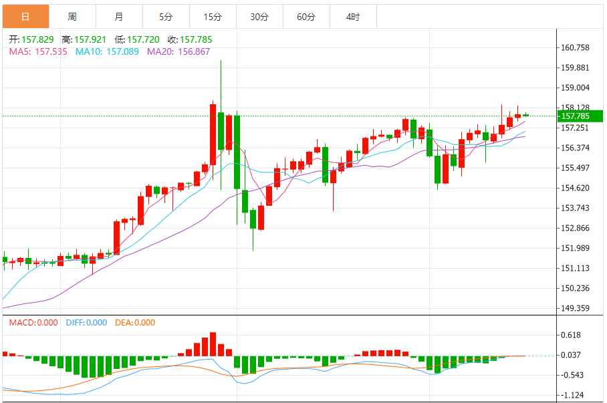The image size is (607, 403).
Task: Click the MA5 indicator label
Action: tap(38, 51)
